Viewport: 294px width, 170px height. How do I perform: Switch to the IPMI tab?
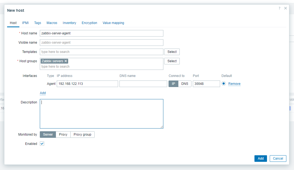[x=25, y=23]
